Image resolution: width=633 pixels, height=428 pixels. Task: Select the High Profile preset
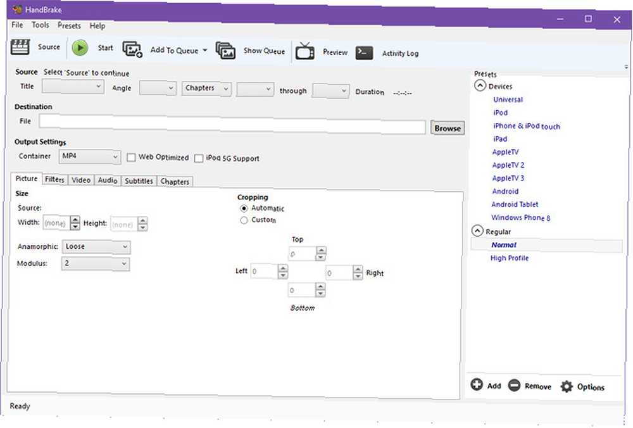click(510, 258)
